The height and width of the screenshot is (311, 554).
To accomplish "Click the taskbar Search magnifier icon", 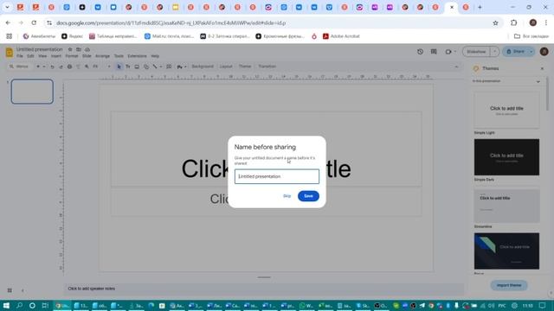I will pyautogui.click(x=19, y=305).
